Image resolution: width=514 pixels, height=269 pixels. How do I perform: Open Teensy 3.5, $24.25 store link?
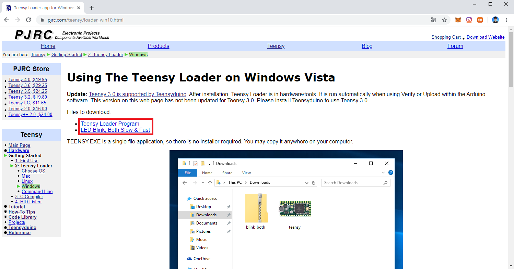coord(28,91)
